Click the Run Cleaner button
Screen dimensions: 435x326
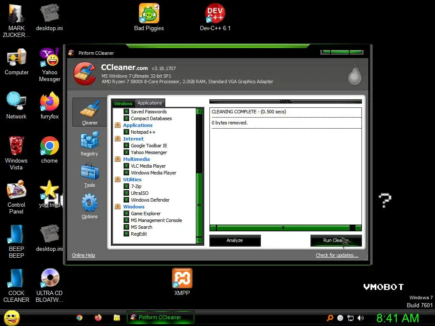click(x=336, y=240)
